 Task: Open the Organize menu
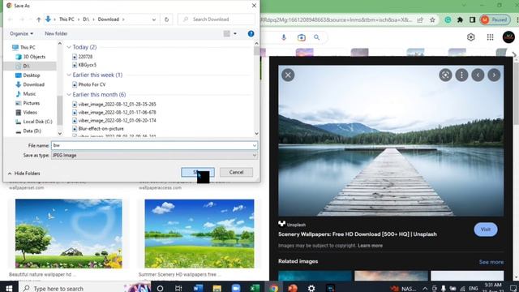[22, 33]
